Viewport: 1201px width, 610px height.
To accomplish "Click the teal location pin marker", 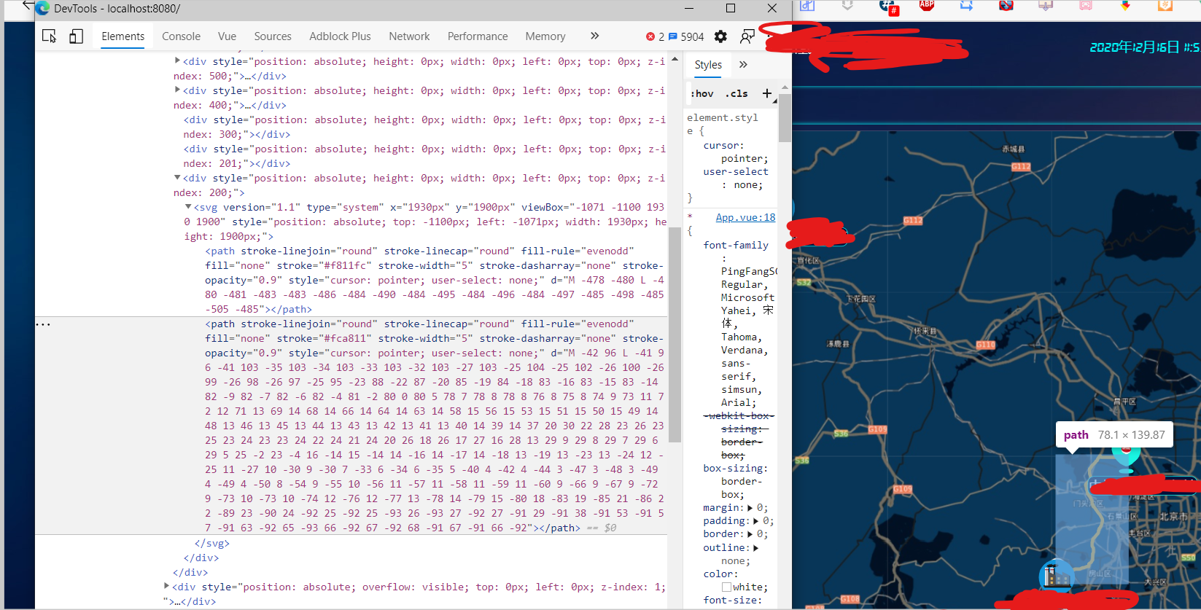I will click(x=1125, y=455).
